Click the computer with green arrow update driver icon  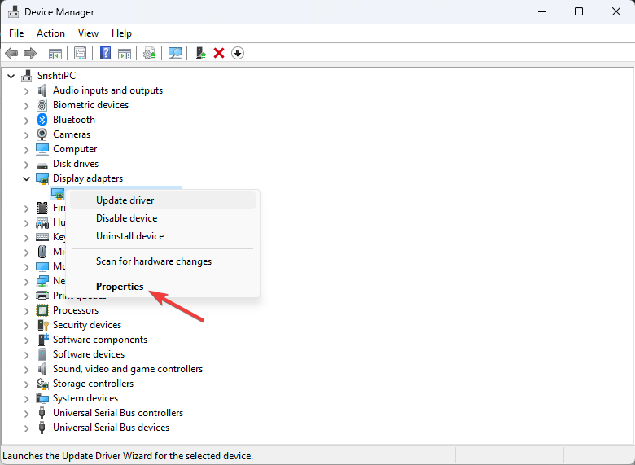(x=201, y=53)
